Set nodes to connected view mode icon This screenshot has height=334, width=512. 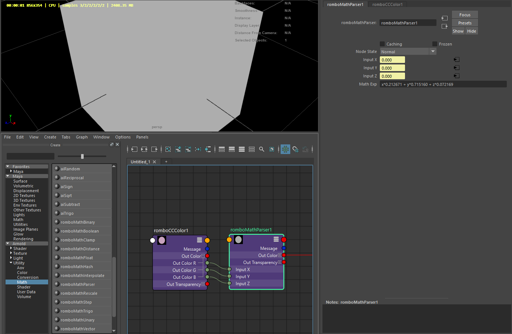pyautogui.click(x=232, y=149)
